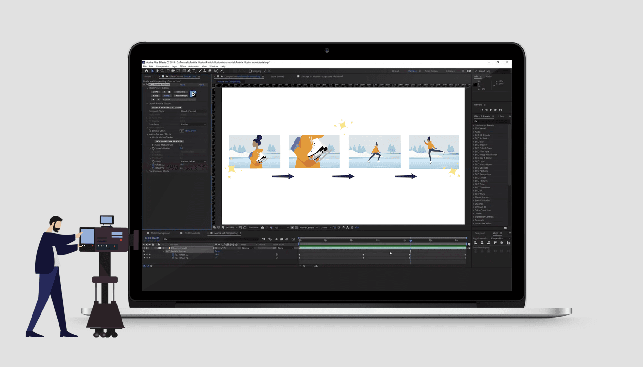Image resolution: width=643 pixels, height=367 pixels.
Task: Open the Animation menu
Action: (194, 66)
